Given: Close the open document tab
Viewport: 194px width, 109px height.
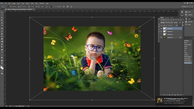Looking at the screenshot, I should (x=34, y=9).
